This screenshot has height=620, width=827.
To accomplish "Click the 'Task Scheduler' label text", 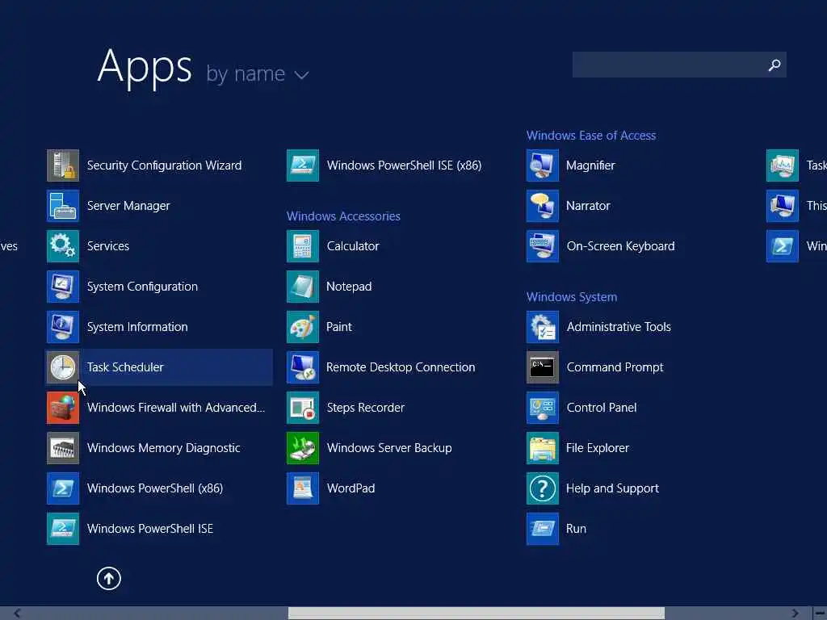I will click(x=125, y=367).
